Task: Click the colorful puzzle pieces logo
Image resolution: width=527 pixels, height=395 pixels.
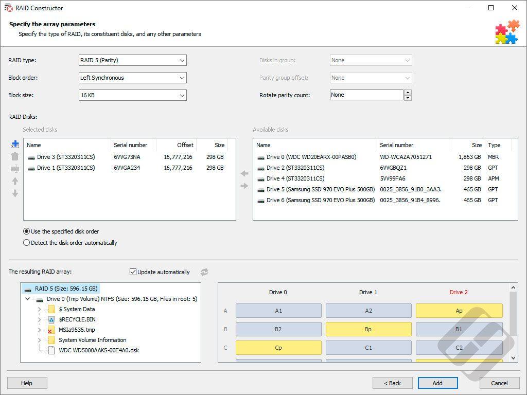Action: tap(507, 32)
